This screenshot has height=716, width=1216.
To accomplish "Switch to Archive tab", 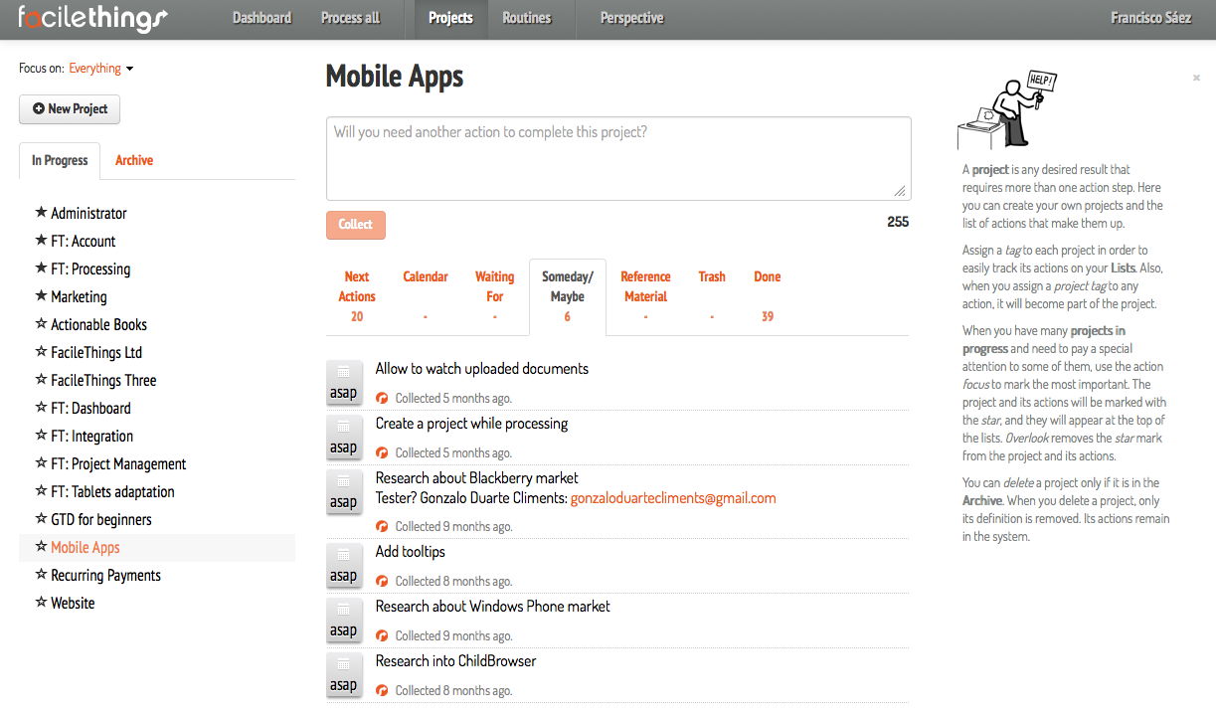I will click(134, 160).
